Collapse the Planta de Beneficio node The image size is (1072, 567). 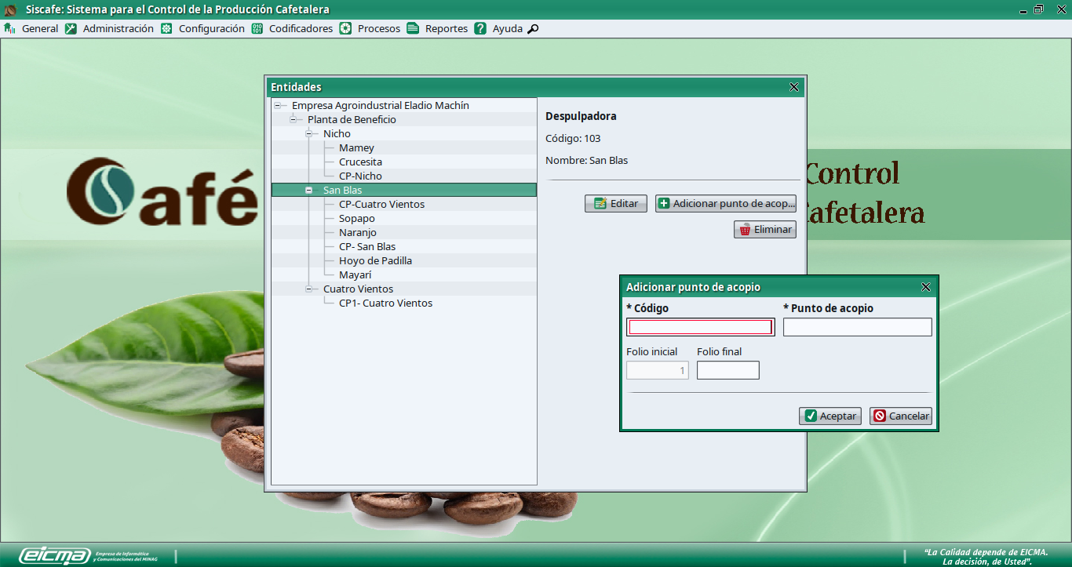tap(294, 120)
